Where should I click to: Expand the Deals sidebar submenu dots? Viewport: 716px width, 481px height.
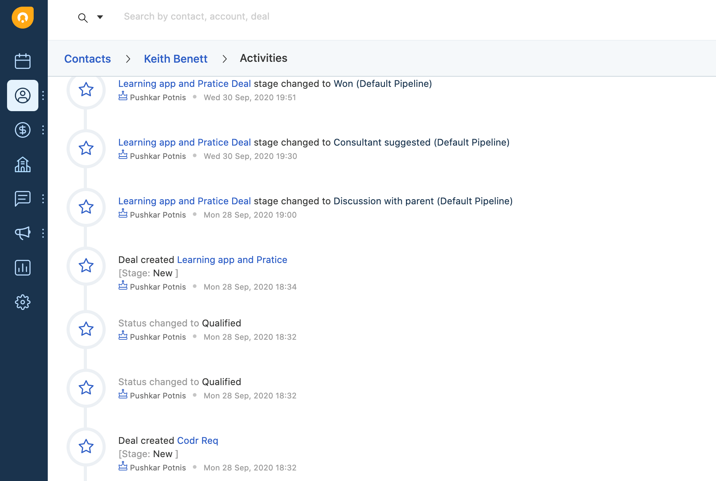(x=43, y=130)
